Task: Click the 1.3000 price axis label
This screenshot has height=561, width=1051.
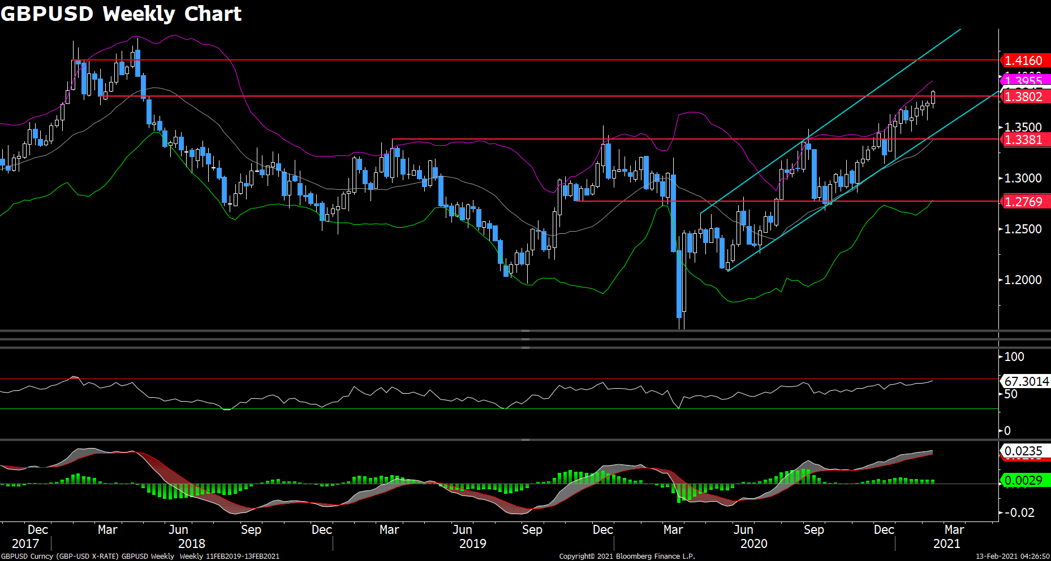Action: pos(1023,178)
